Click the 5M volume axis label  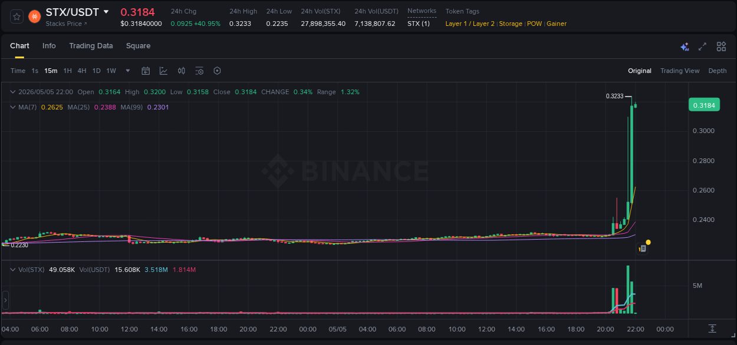click(x=697, y=286)
